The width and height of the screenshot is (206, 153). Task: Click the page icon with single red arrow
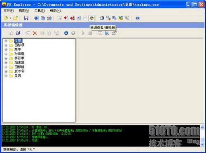(x=66, y=18)
